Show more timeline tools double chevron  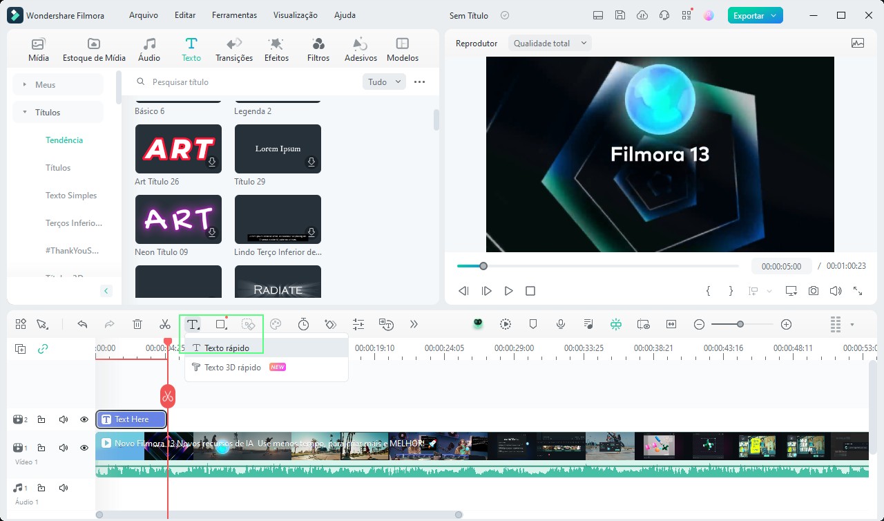pyautogui.click(x=414, y=324)
